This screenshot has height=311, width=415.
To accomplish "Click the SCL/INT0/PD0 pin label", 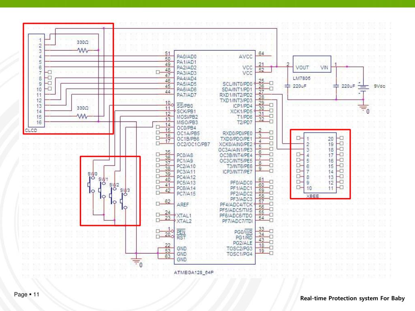I will tap(237, 84).
